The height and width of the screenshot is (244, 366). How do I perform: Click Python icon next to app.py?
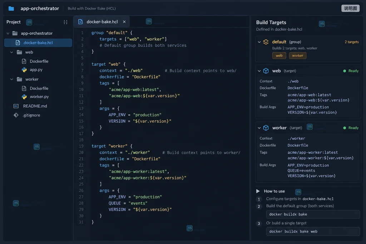24,70
